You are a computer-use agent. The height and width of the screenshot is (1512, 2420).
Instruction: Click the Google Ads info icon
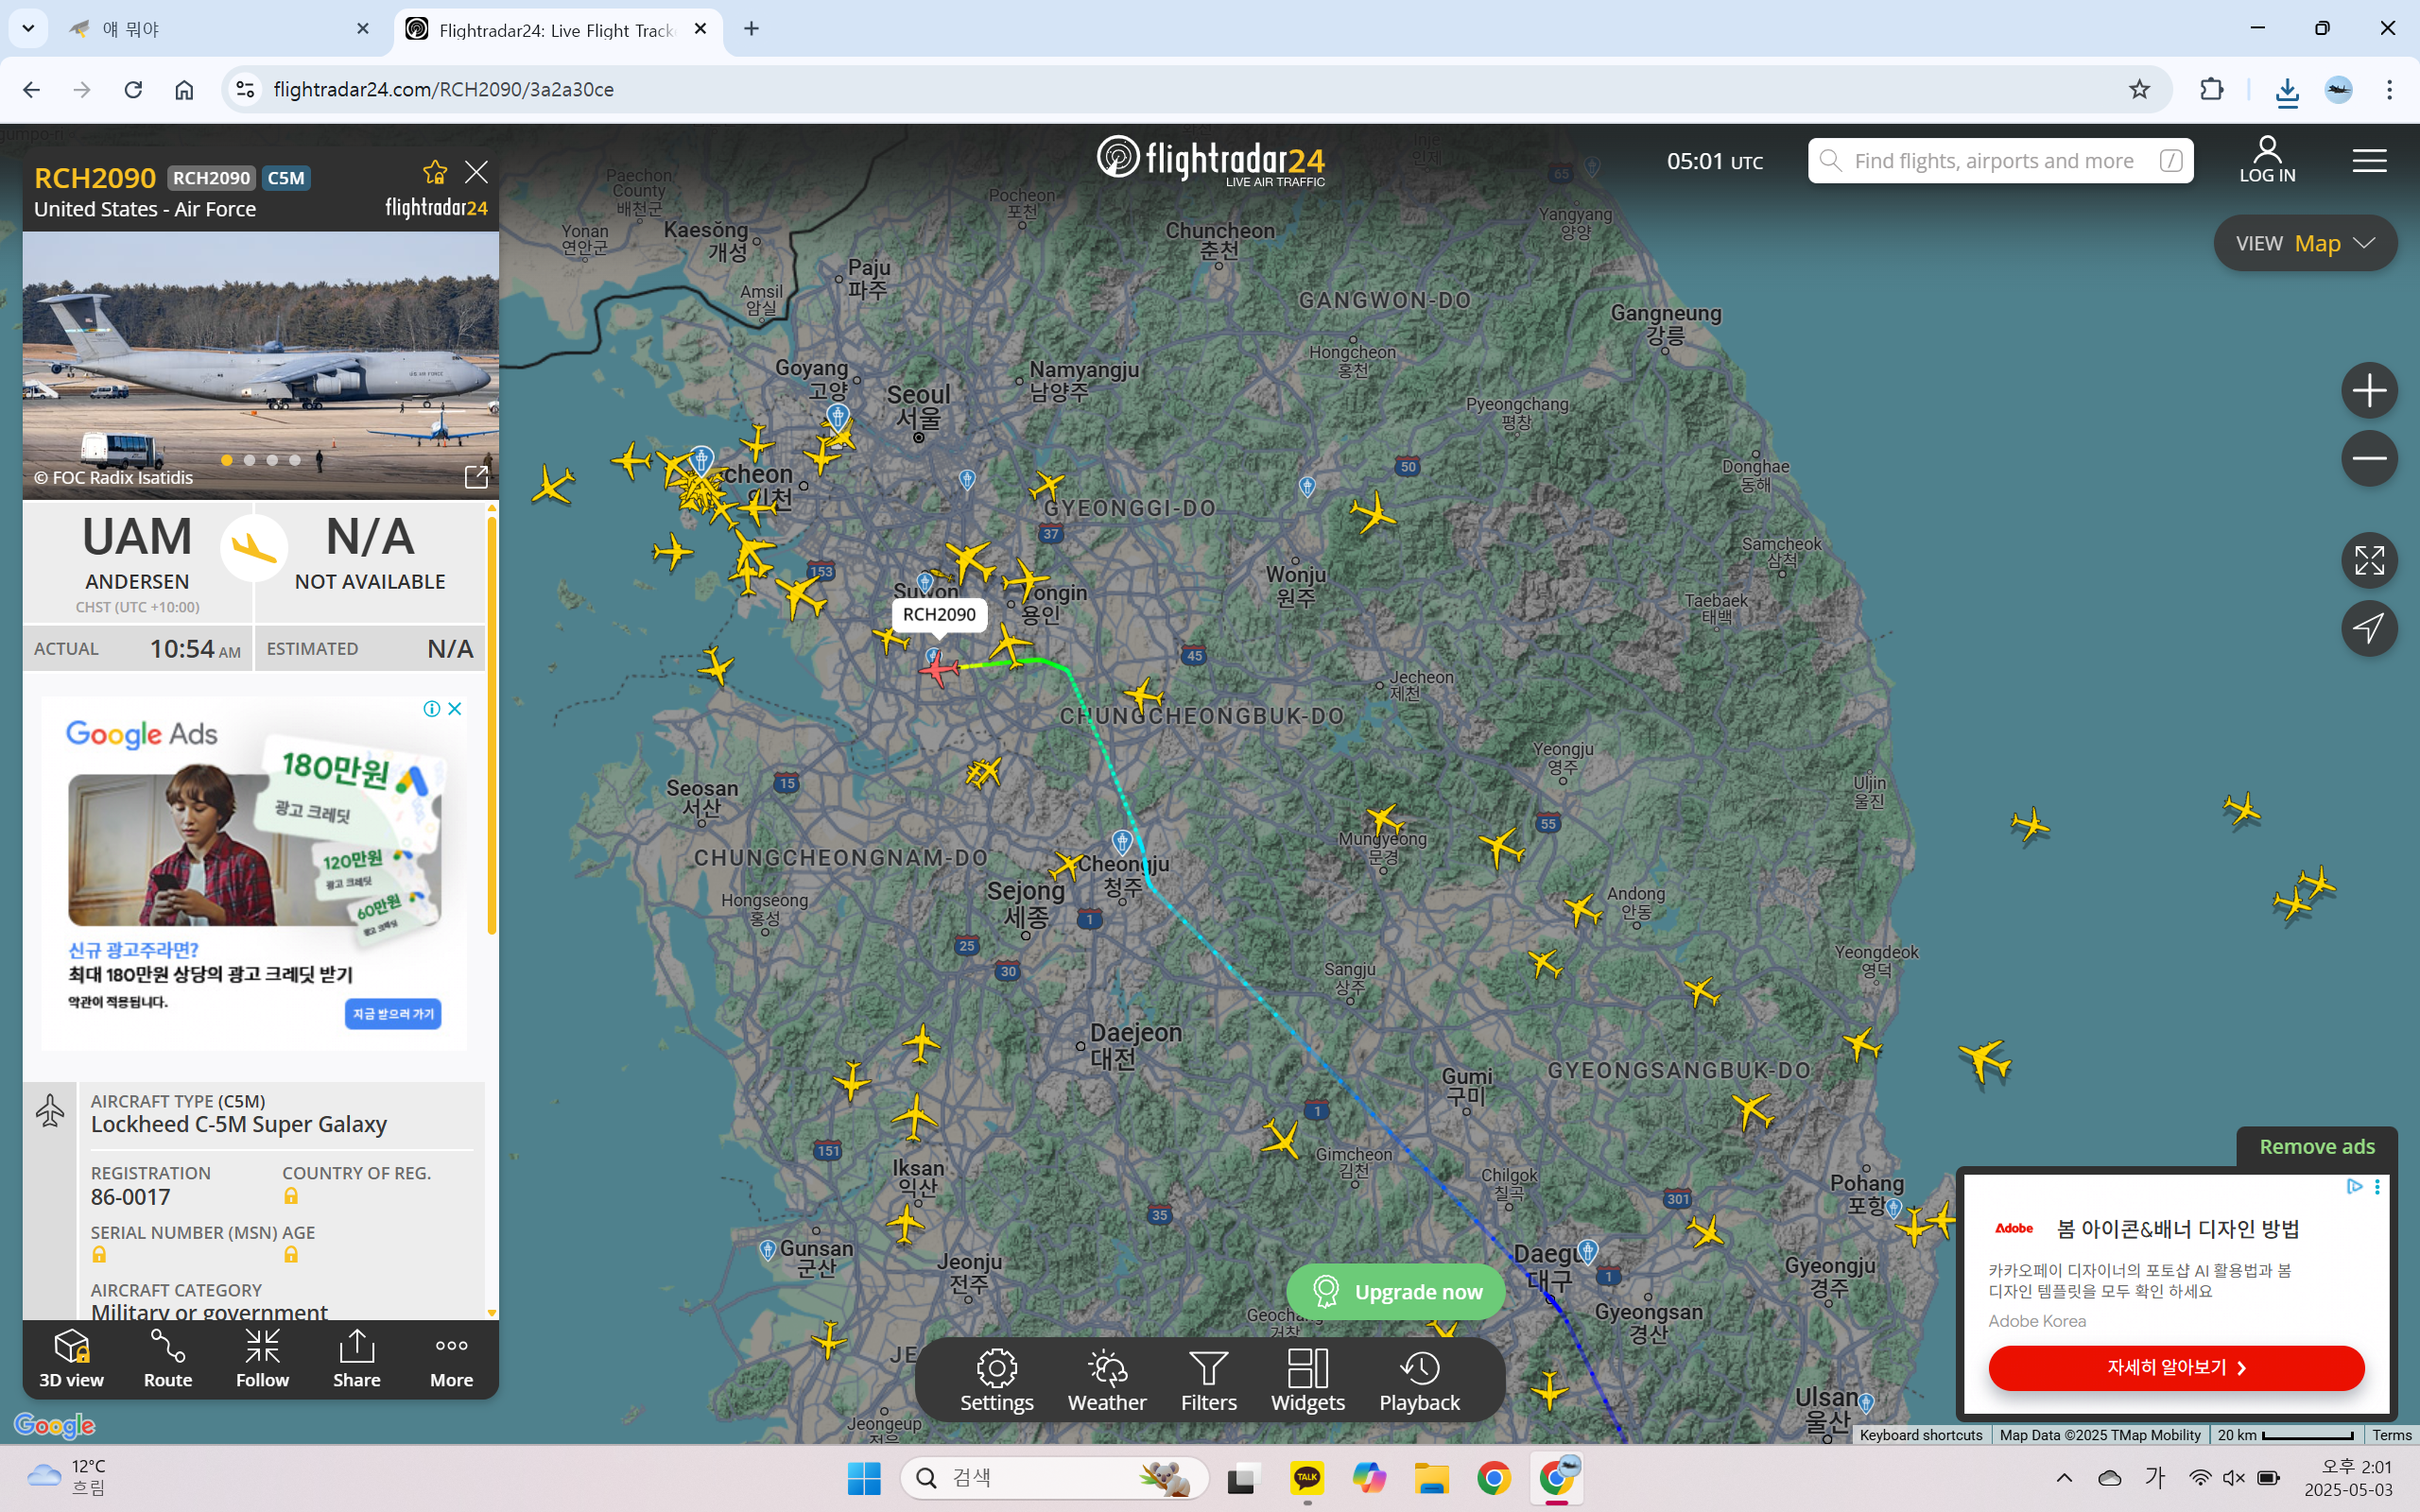pyautogui.click(x=431, y=709)
